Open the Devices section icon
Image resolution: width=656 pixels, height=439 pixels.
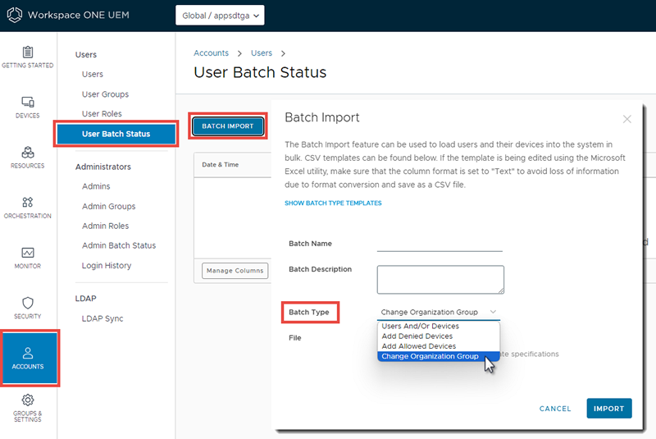coord(28,102)
